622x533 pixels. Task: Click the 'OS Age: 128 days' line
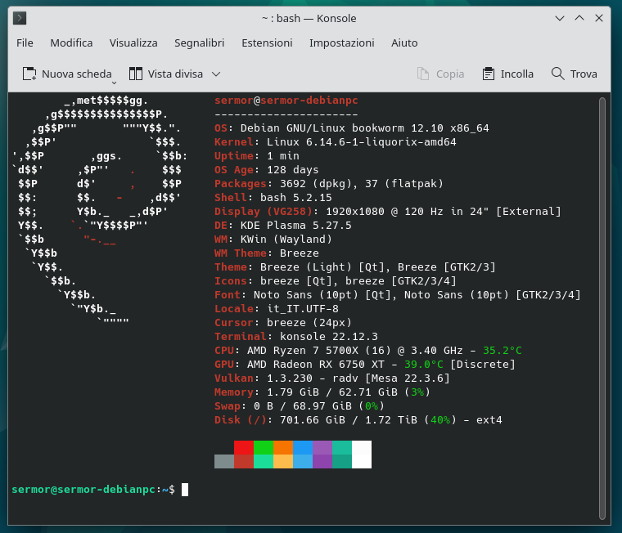tap(267, 169)
